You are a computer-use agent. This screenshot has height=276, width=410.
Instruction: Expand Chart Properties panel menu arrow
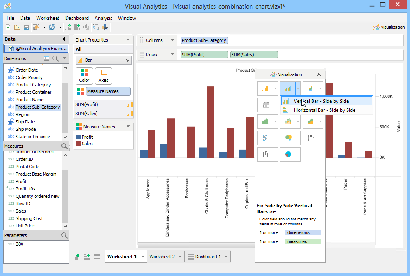pyautogui.click(x=128, y=40)
